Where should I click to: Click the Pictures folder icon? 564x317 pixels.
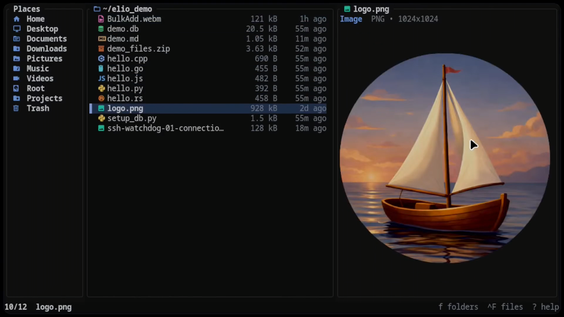[x=17, y=59]
